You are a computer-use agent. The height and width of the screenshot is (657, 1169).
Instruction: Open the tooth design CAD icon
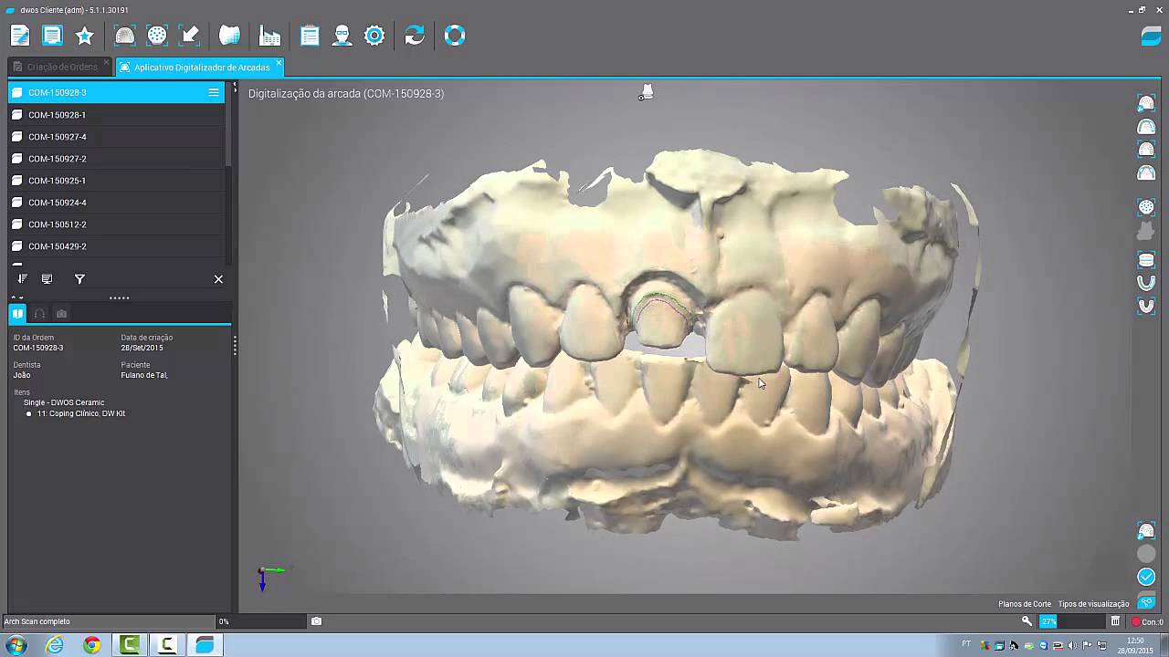(229, 36)
